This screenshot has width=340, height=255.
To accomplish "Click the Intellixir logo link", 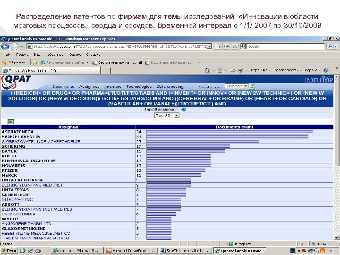I will coord(319,80).
